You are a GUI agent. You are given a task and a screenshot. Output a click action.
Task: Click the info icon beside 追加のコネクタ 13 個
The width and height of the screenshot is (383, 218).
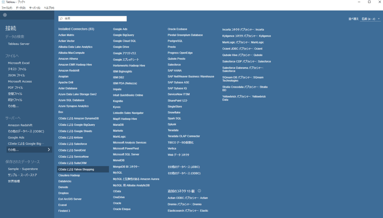pos(199,191)
